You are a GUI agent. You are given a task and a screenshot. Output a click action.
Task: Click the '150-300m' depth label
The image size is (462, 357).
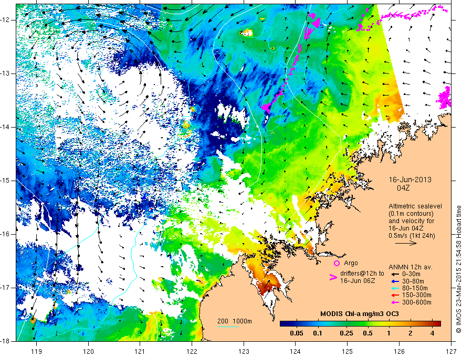click(417, 295)
